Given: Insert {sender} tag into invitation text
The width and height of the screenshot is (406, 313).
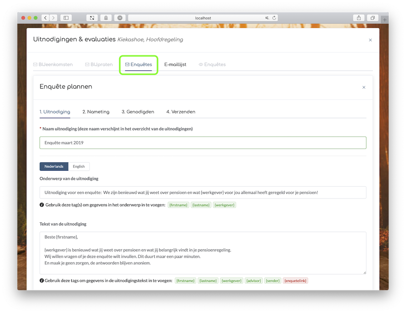Looking at the screenshot, I should coord(273,281).
